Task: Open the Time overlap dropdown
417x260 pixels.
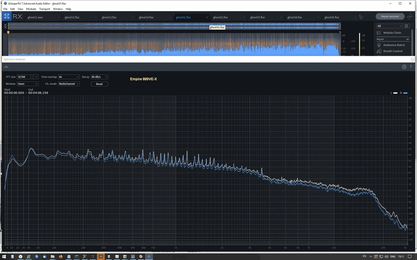Action: pos(69,77)
